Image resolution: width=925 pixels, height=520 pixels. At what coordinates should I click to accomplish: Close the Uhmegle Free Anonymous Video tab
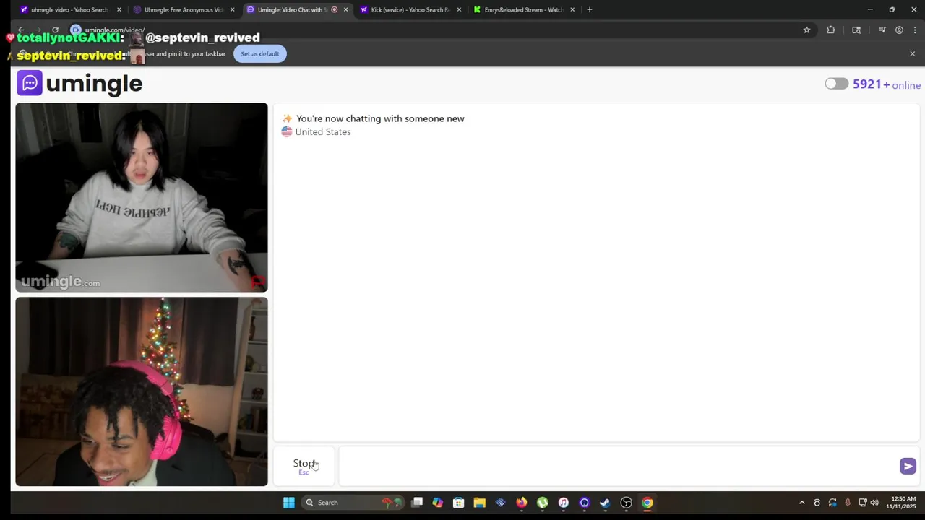click(232, 10)
